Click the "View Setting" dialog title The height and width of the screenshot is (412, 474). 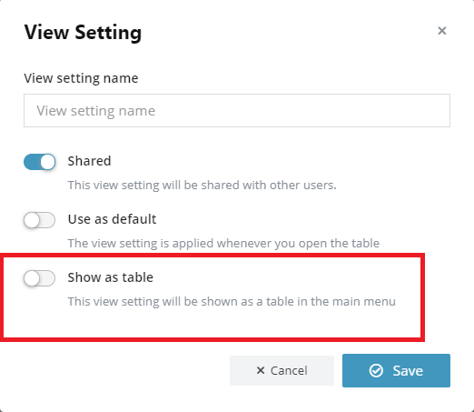pyautogui.click(x=83, y=33)
